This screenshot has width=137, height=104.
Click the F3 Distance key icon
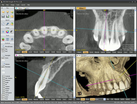pos(3,80)
